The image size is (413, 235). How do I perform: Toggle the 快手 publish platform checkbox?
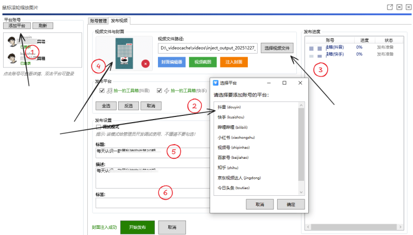pos(159,91)
